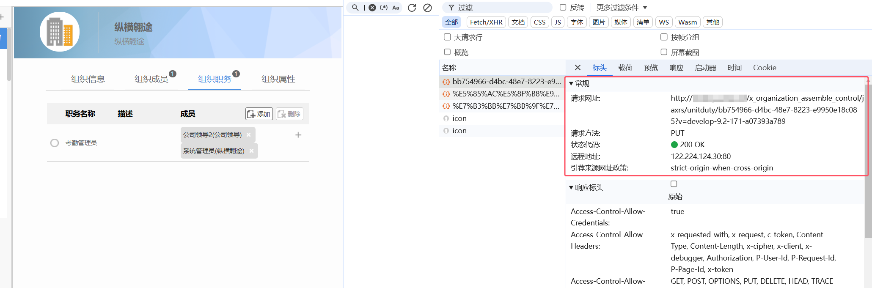Select the first icon request row

click(502, 118)
